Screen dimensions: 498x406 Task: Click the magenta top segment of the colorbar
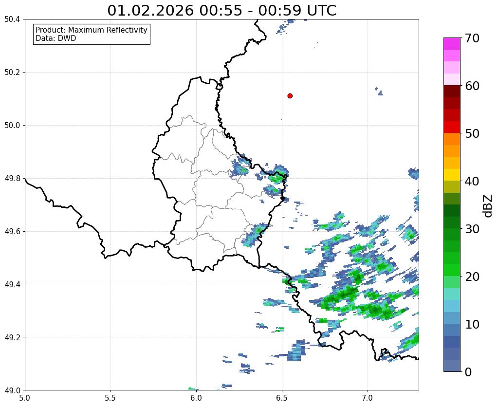(x=452, y=44)
